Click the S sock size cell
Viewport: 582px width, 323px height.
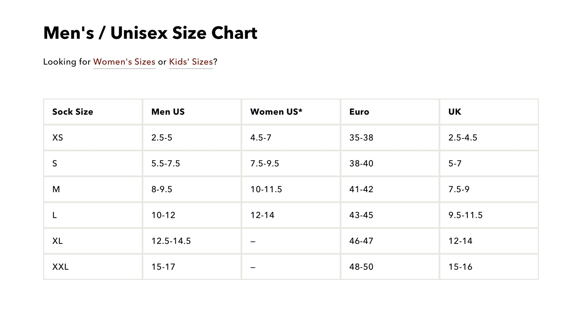click(55, 163)
